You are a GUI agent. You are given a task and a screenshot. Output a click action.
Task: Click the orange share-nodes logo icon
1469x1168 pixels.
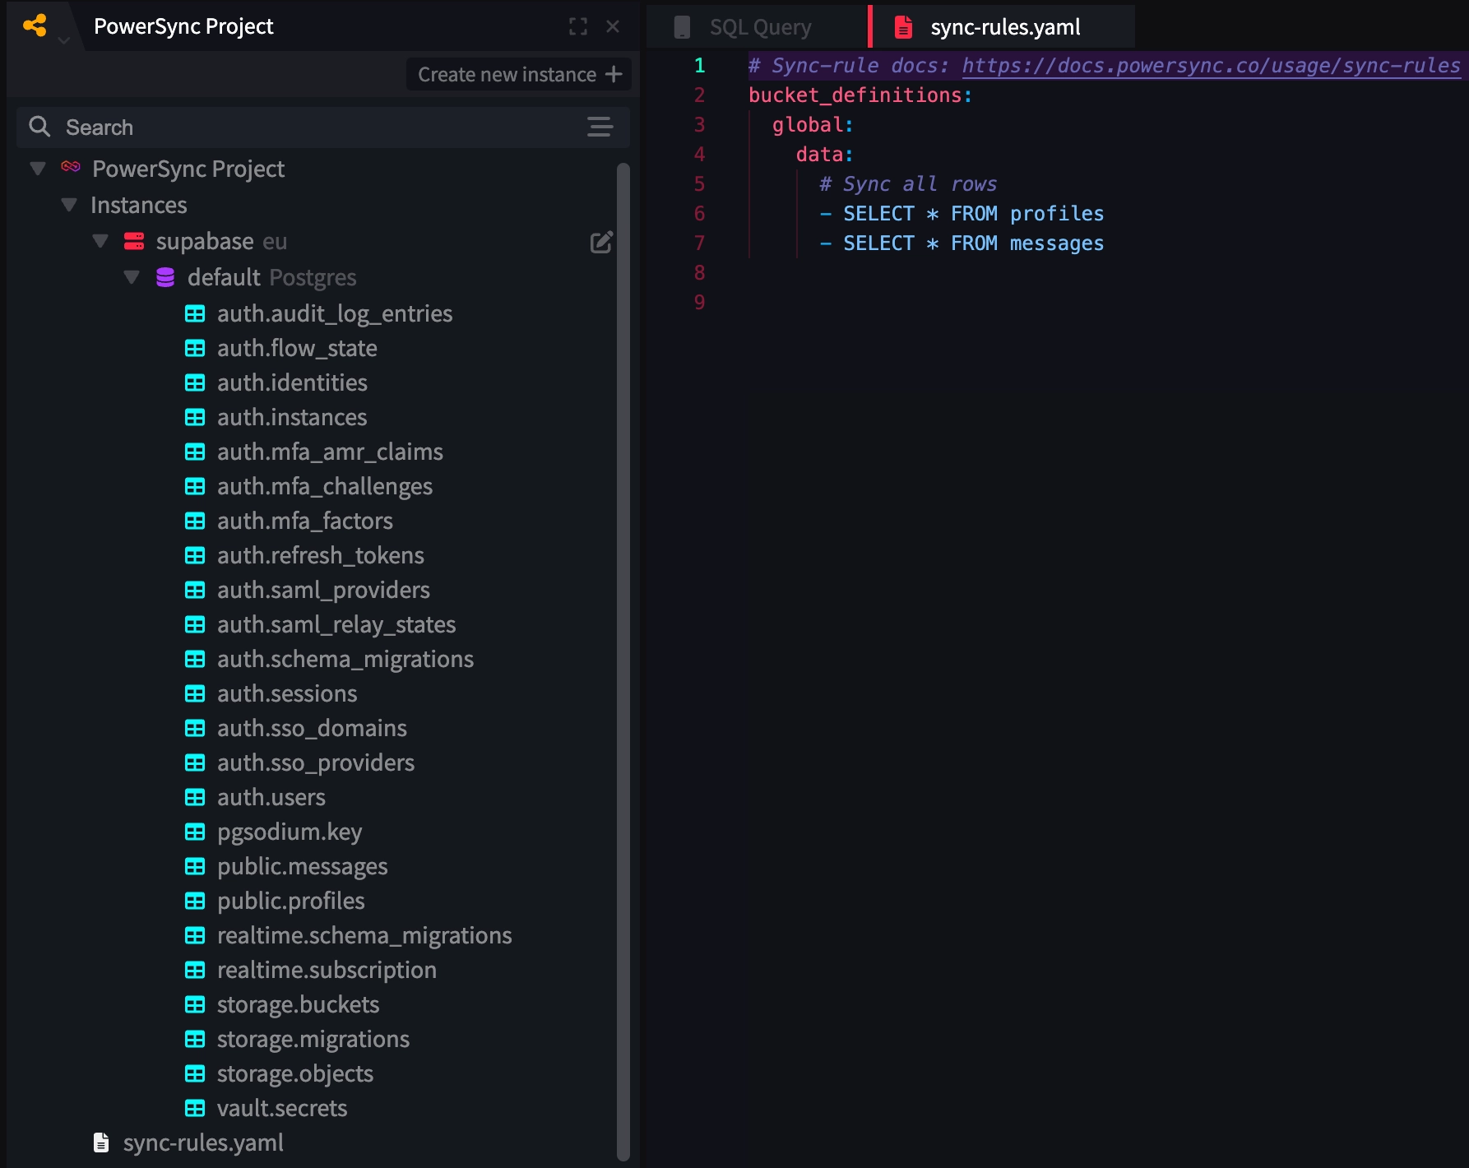pyautogui.click(x=35, y=25)
